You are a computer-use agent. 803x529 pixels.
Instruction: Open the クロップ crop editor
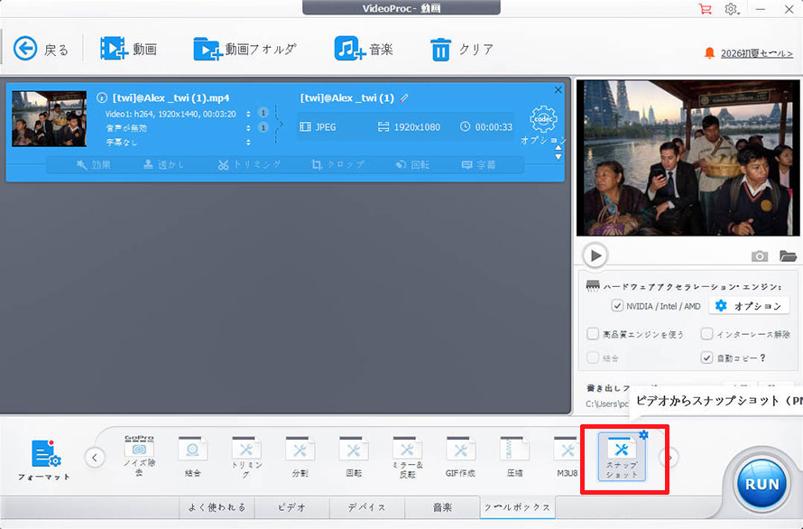point(338,164)
